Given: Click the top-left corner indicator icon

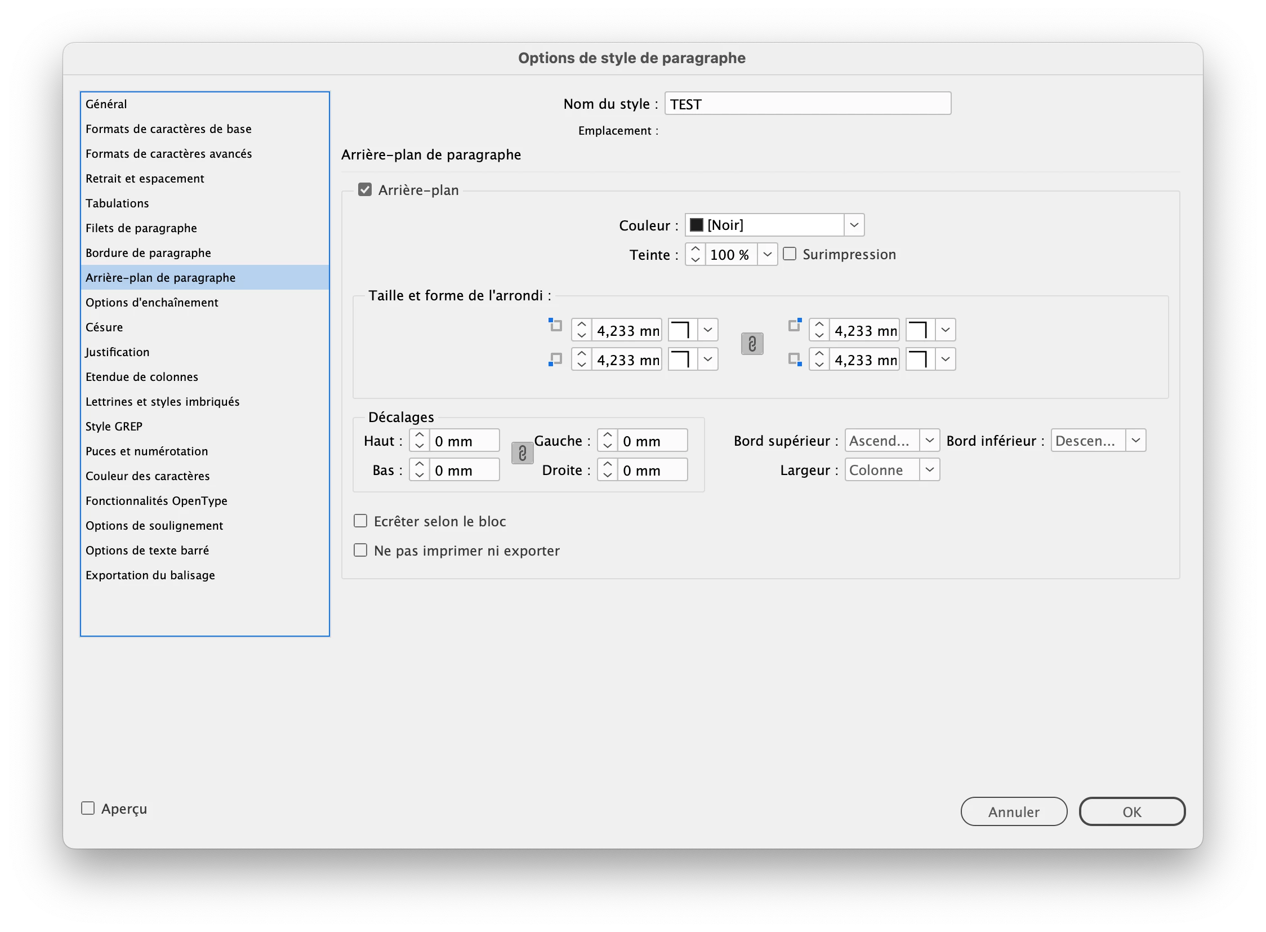Looking at the screenshot, I should click(555, 325).
